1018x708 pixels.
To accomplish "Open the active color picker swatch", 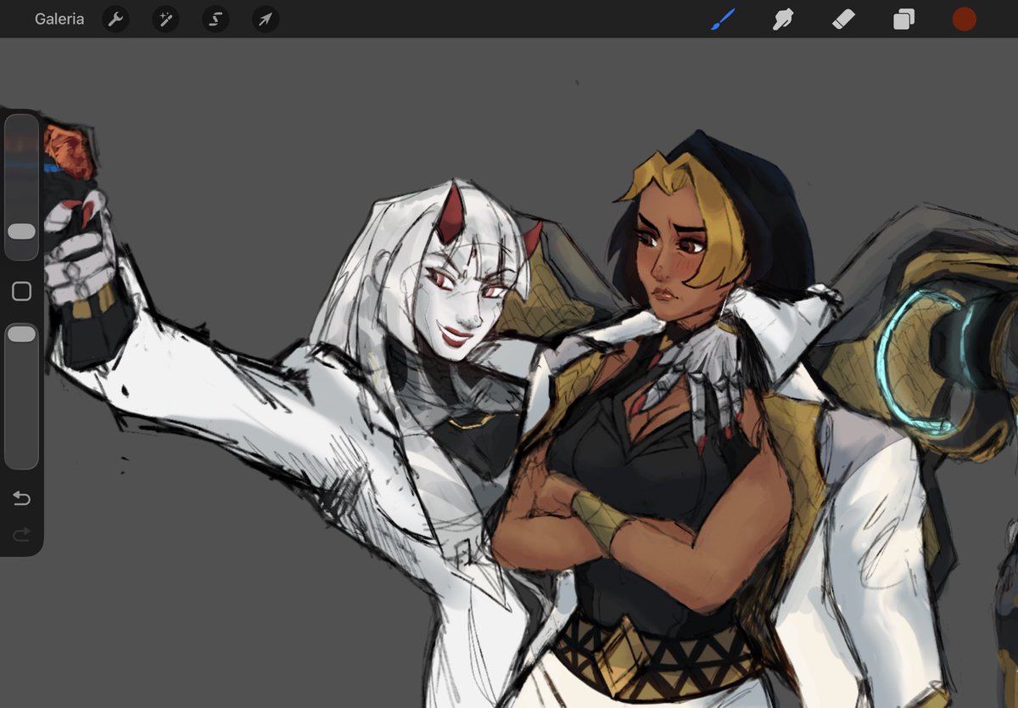I will [964, 19].
